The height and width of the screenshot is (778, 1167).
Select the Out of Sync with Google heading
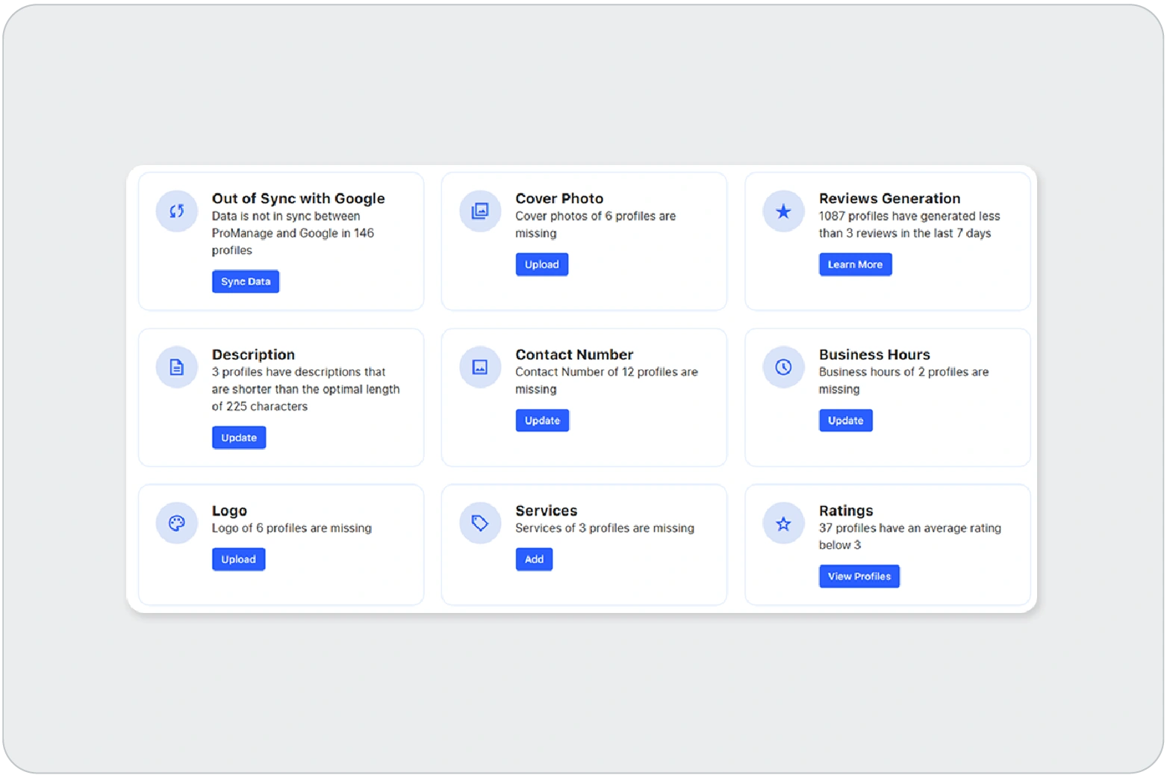coord(298,199)
